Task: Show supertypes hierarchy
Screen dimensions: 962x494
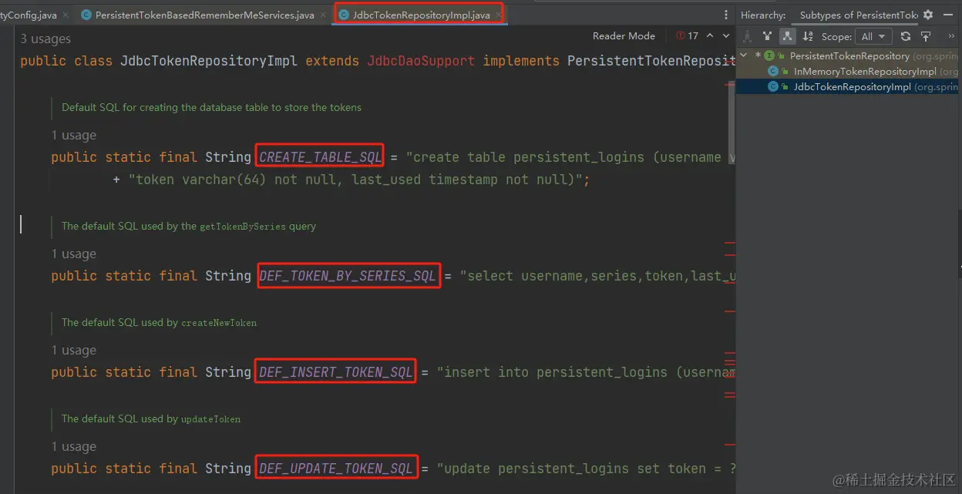Action: coord(767,36)
